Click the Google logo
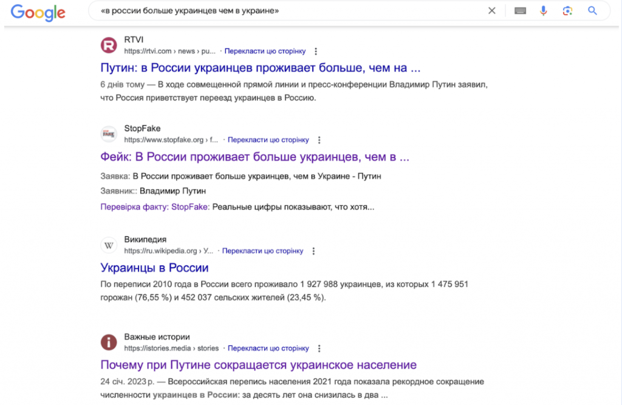 point(38,12)
